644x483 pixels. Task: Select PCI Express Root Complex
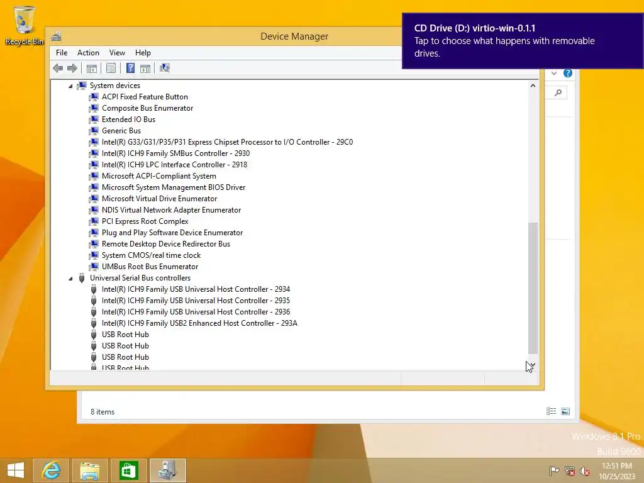click(145, 221)
